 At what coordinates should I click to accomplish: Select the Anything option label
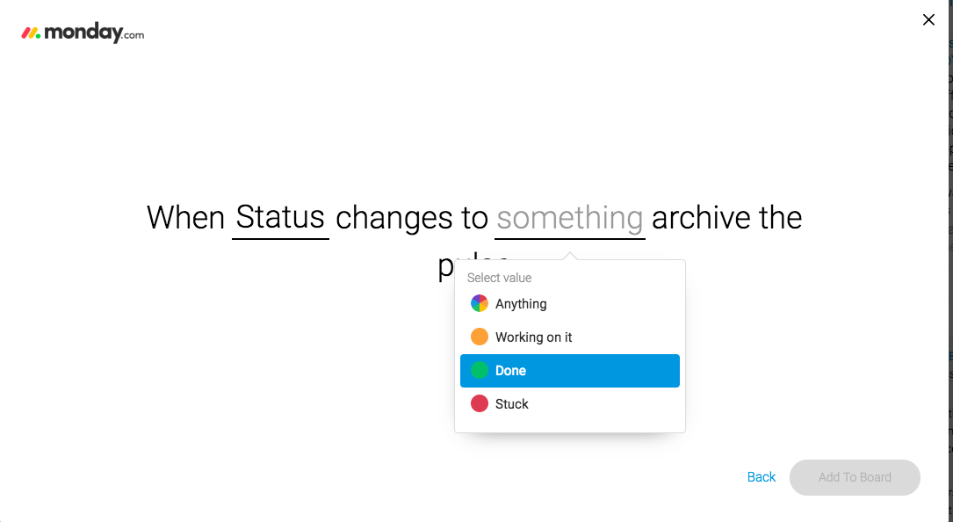521,303
